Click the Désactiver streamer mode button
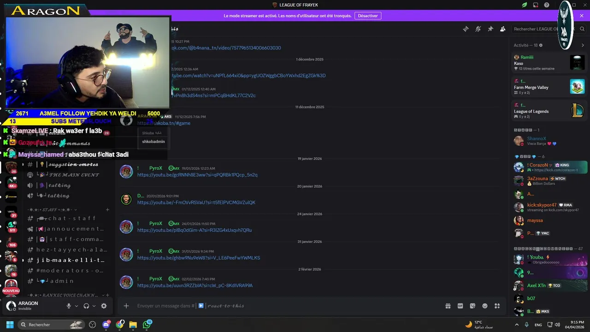This screenshot has width=590, height=332. (x=368, y=16)
